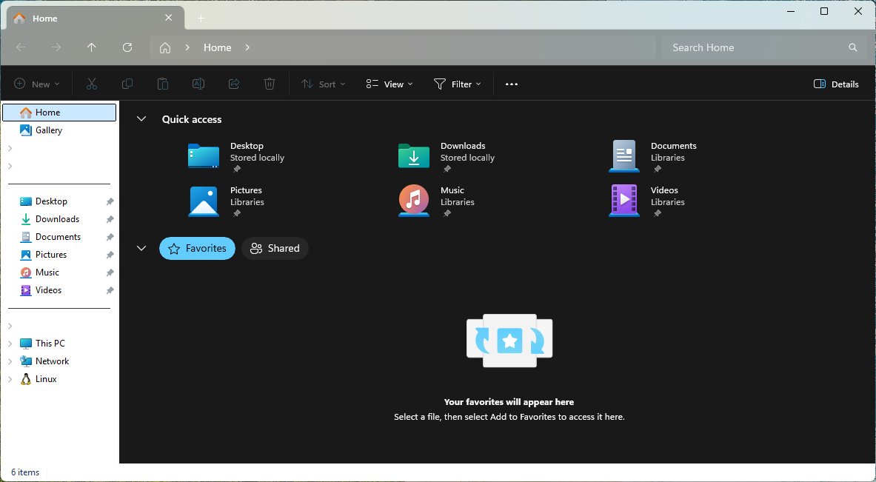Open the Sort dropdown
This screenshot has height=482, width=876.
tap(323, 84)
